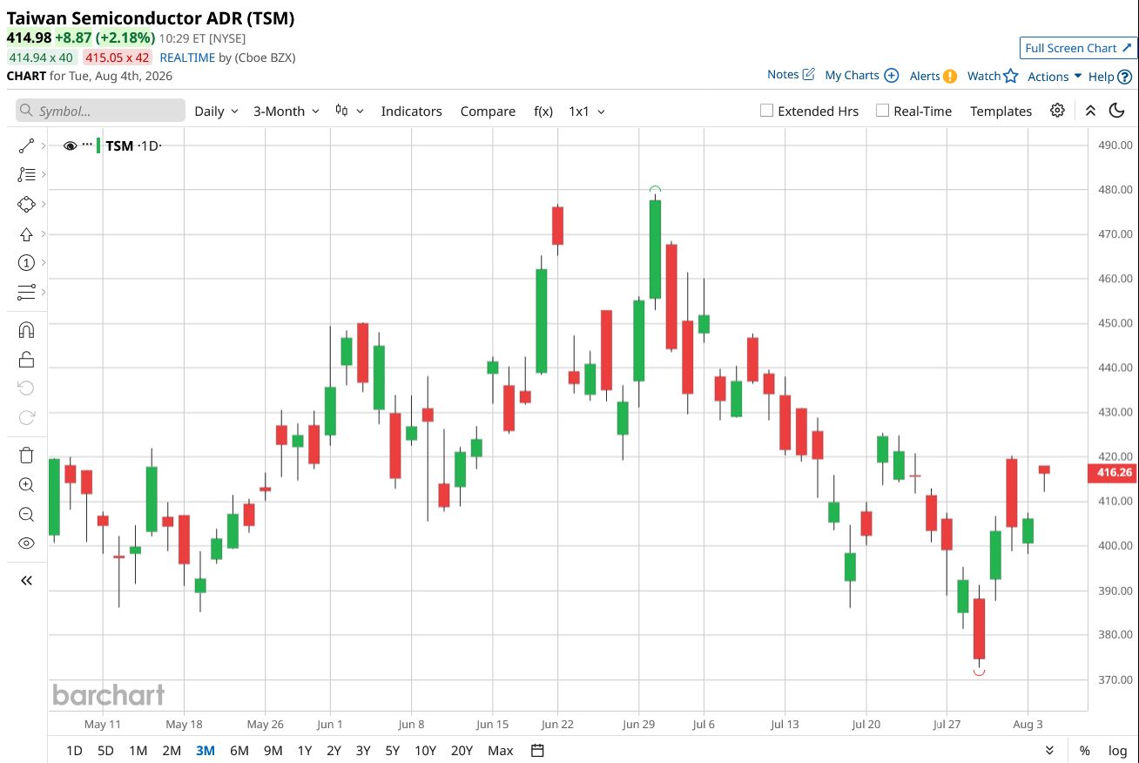
Task: Select the 6M range tab
Action: [239, 751]
